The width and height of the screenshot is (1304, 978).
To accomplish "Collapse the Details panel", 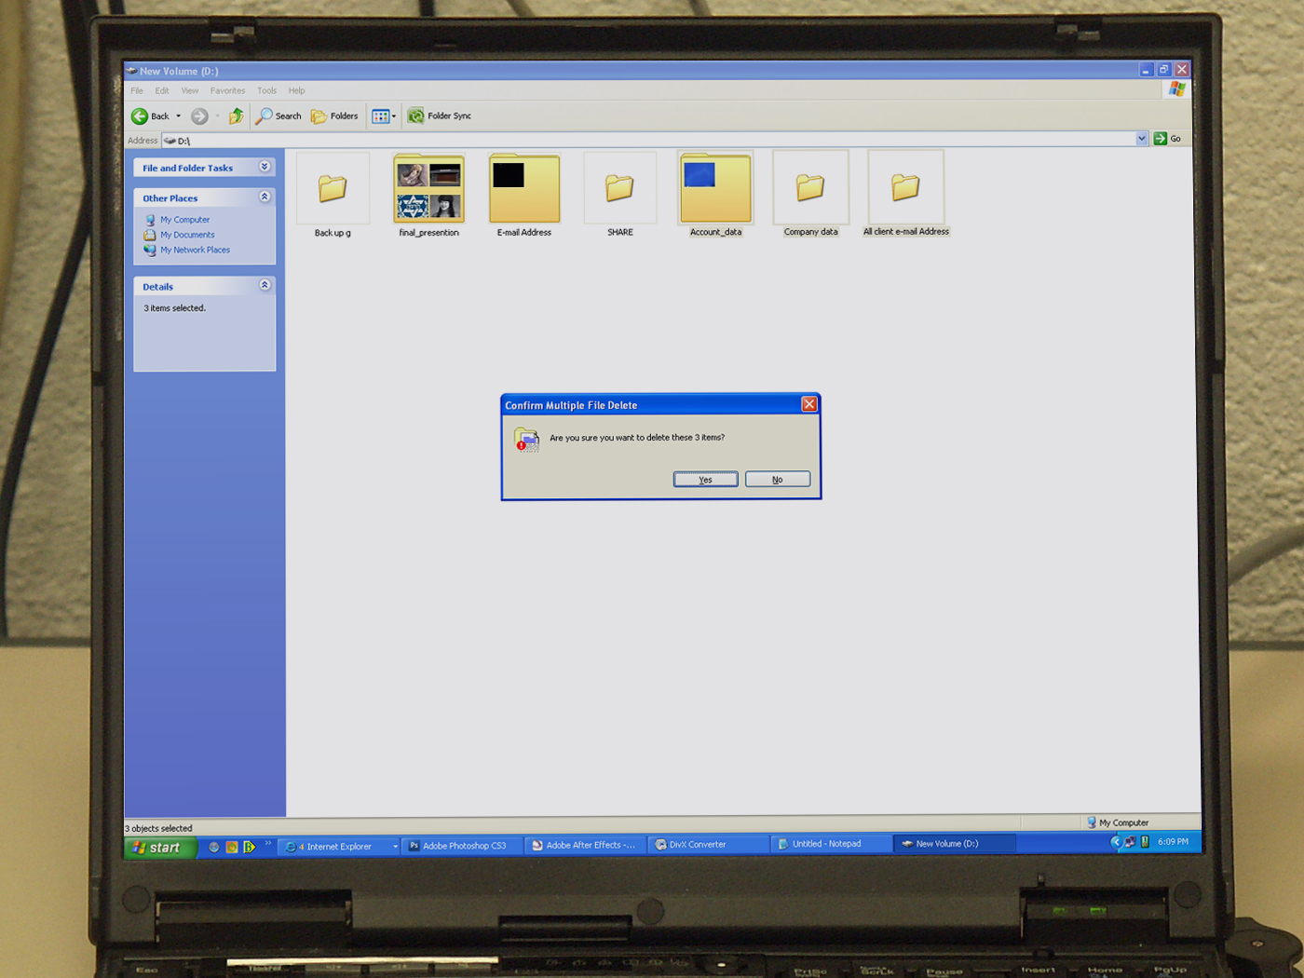I will 265,285.
